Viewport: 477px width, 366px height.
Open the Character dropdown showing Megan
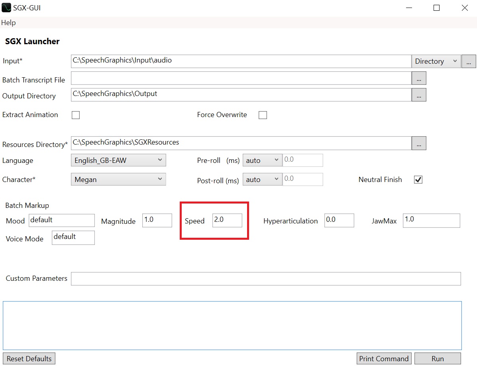118,180
